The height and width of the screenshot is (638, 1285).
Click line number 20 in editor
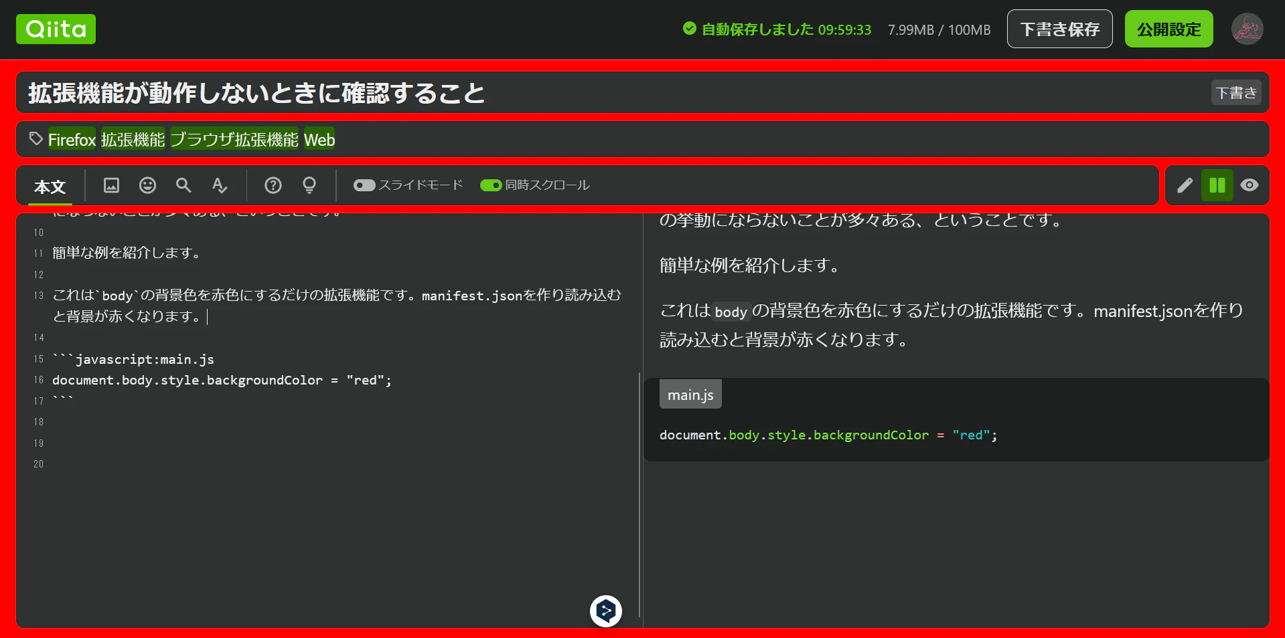[x=39, y=464]
